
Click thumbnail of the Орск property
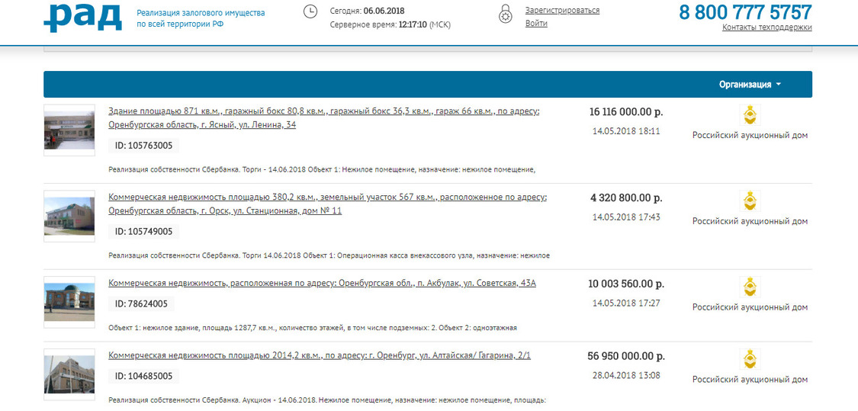(69, 217)
